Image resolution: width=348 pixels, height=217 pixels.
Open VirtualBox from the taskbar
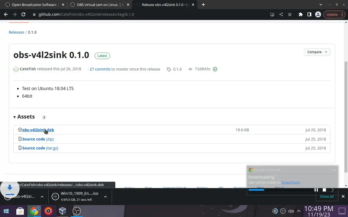63,211
